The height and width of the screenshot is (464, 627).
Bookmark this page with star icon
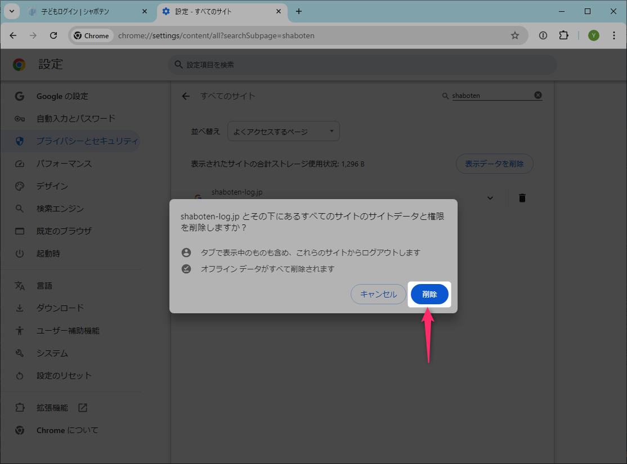[515, 35]
